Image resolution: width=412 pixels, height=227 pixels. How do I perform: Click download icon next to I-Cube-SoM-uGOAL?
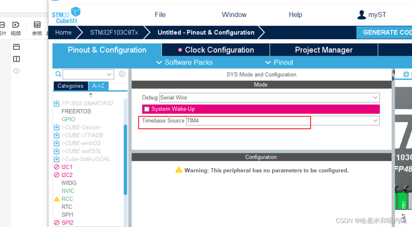[57, 159]
